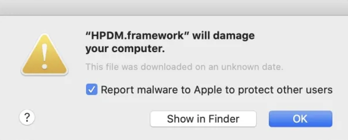Click the dialog's top title bar strip
The image size is (348, 140).
point(174,7)
